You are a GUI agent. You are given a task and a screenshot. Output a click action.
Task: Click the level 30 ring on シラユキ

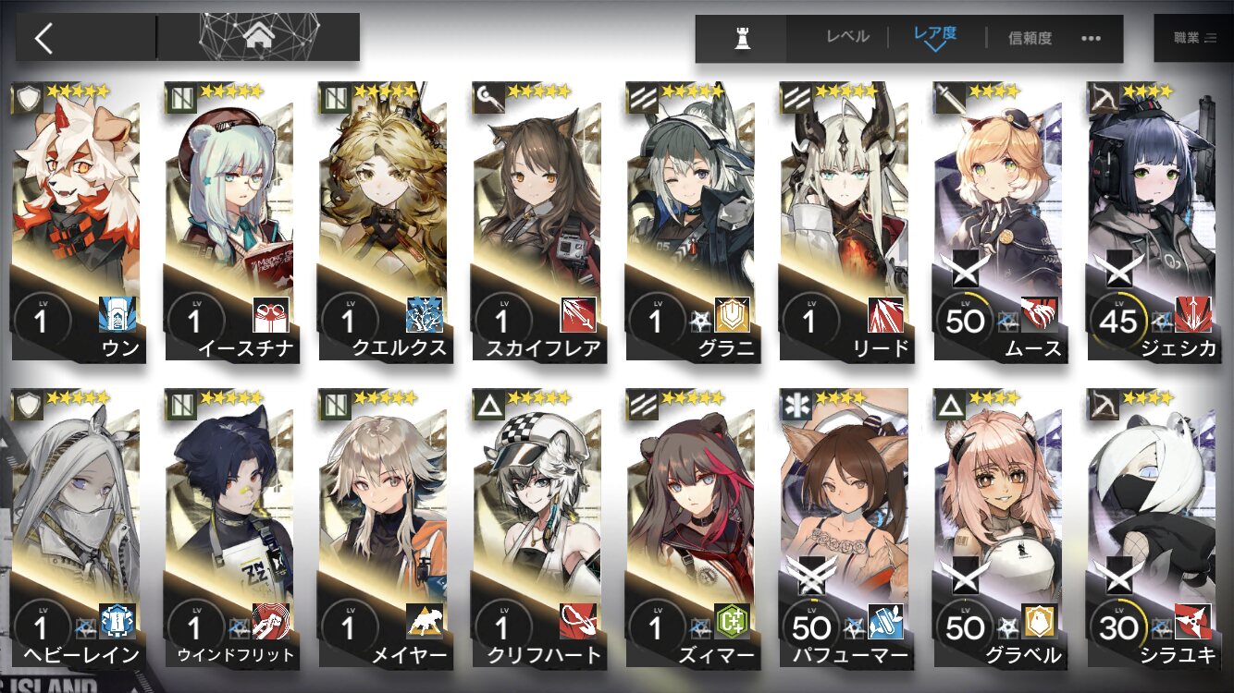pyautogui.click(x=1118, y=627)
